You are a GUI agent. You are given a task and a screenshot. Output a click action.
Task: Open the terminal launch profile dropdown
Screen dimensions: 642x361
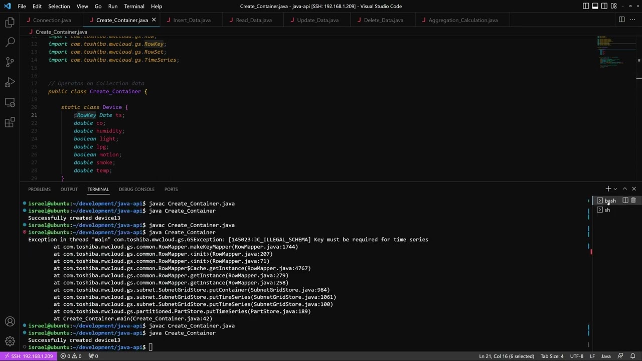coord(615,189)
